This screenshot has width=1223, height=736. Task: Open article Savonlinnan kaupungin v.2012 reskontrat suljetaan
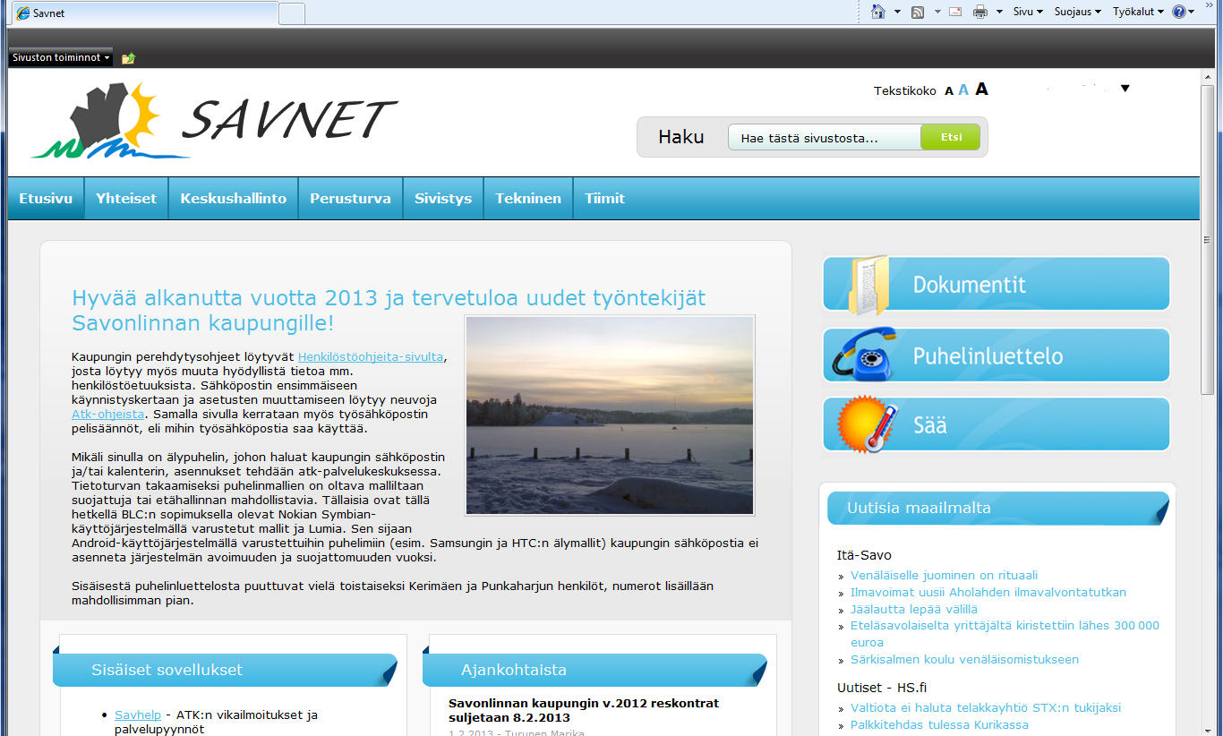tap(584, 710)
